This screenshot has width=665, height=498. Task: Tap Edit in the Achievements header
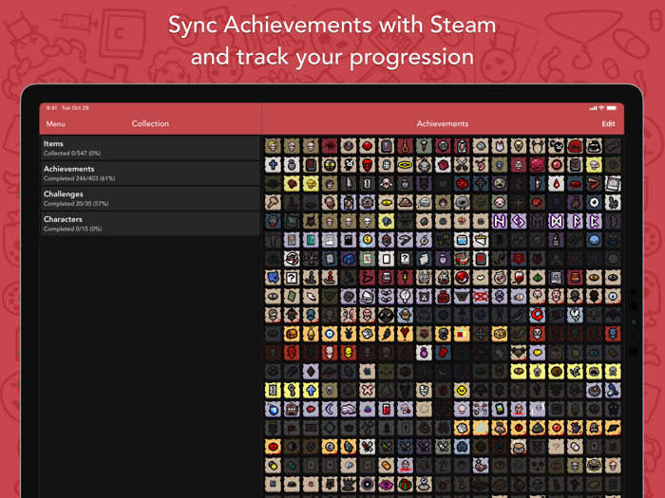[x=608, y=123]
